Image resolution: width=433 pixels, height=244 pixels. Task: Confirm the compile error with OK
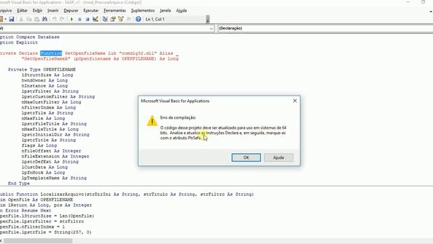(x=246, y=157)
